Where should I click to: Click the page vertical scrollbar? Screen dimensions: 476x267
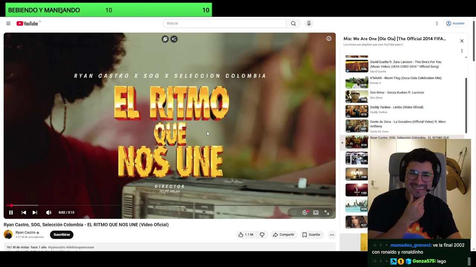coord(474,41)
